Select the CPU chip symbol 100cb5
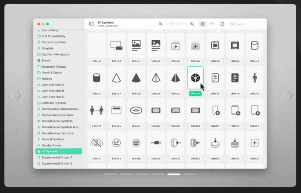 (x=215, y=46)
